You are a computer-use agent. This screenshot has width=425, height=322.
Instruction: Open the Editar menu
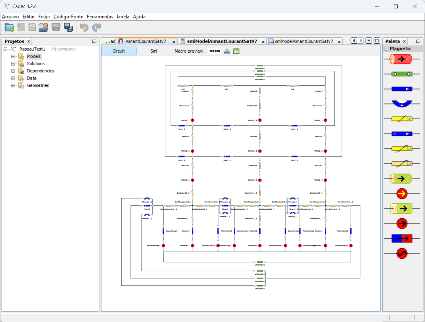click(28, 17)
